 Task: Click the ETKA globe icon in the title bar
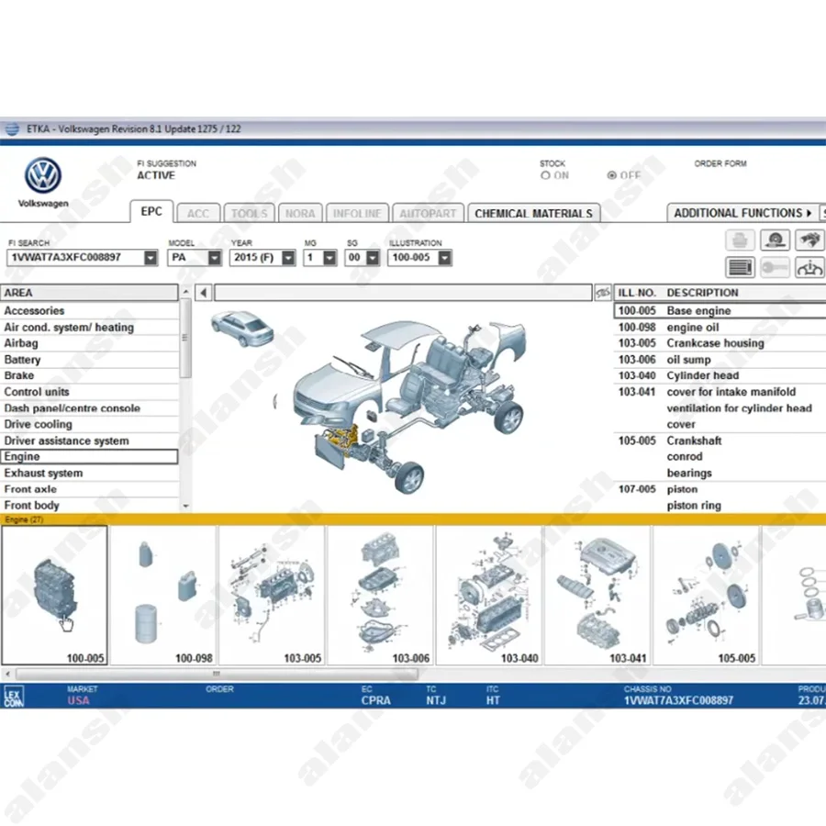[x=12, y=129]
